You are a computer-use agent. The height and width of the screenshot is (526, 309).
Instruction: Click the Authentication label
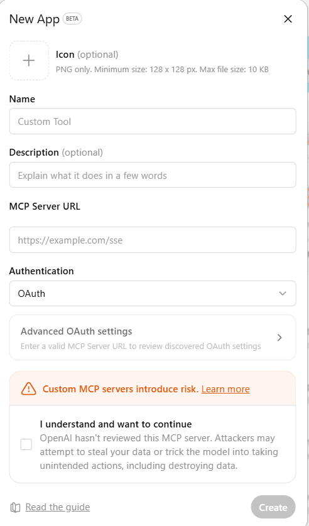pyautogui.click(x=41, y=271)
